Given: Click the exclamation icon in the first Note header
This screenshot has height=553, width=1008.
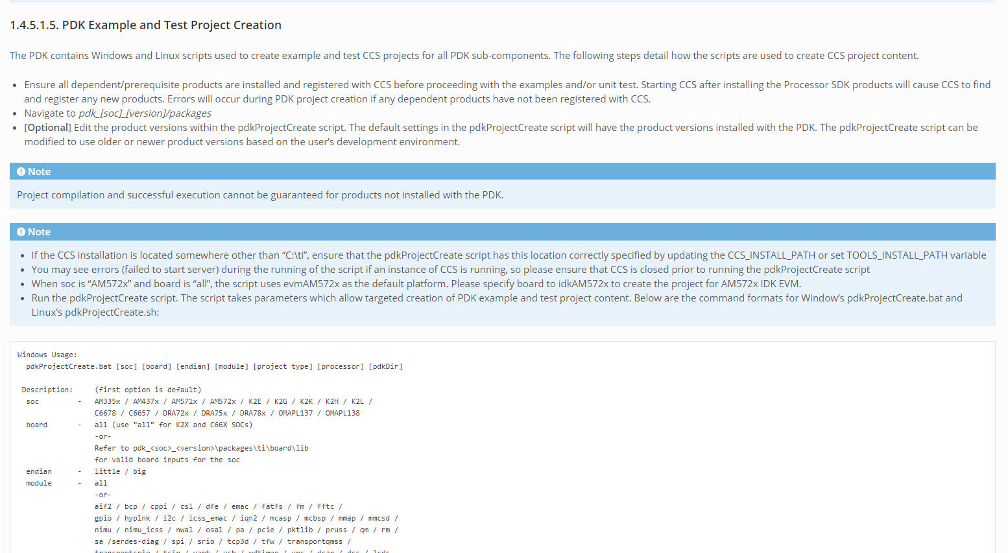Looking at the screenshot, I should [x=21, y=172].
